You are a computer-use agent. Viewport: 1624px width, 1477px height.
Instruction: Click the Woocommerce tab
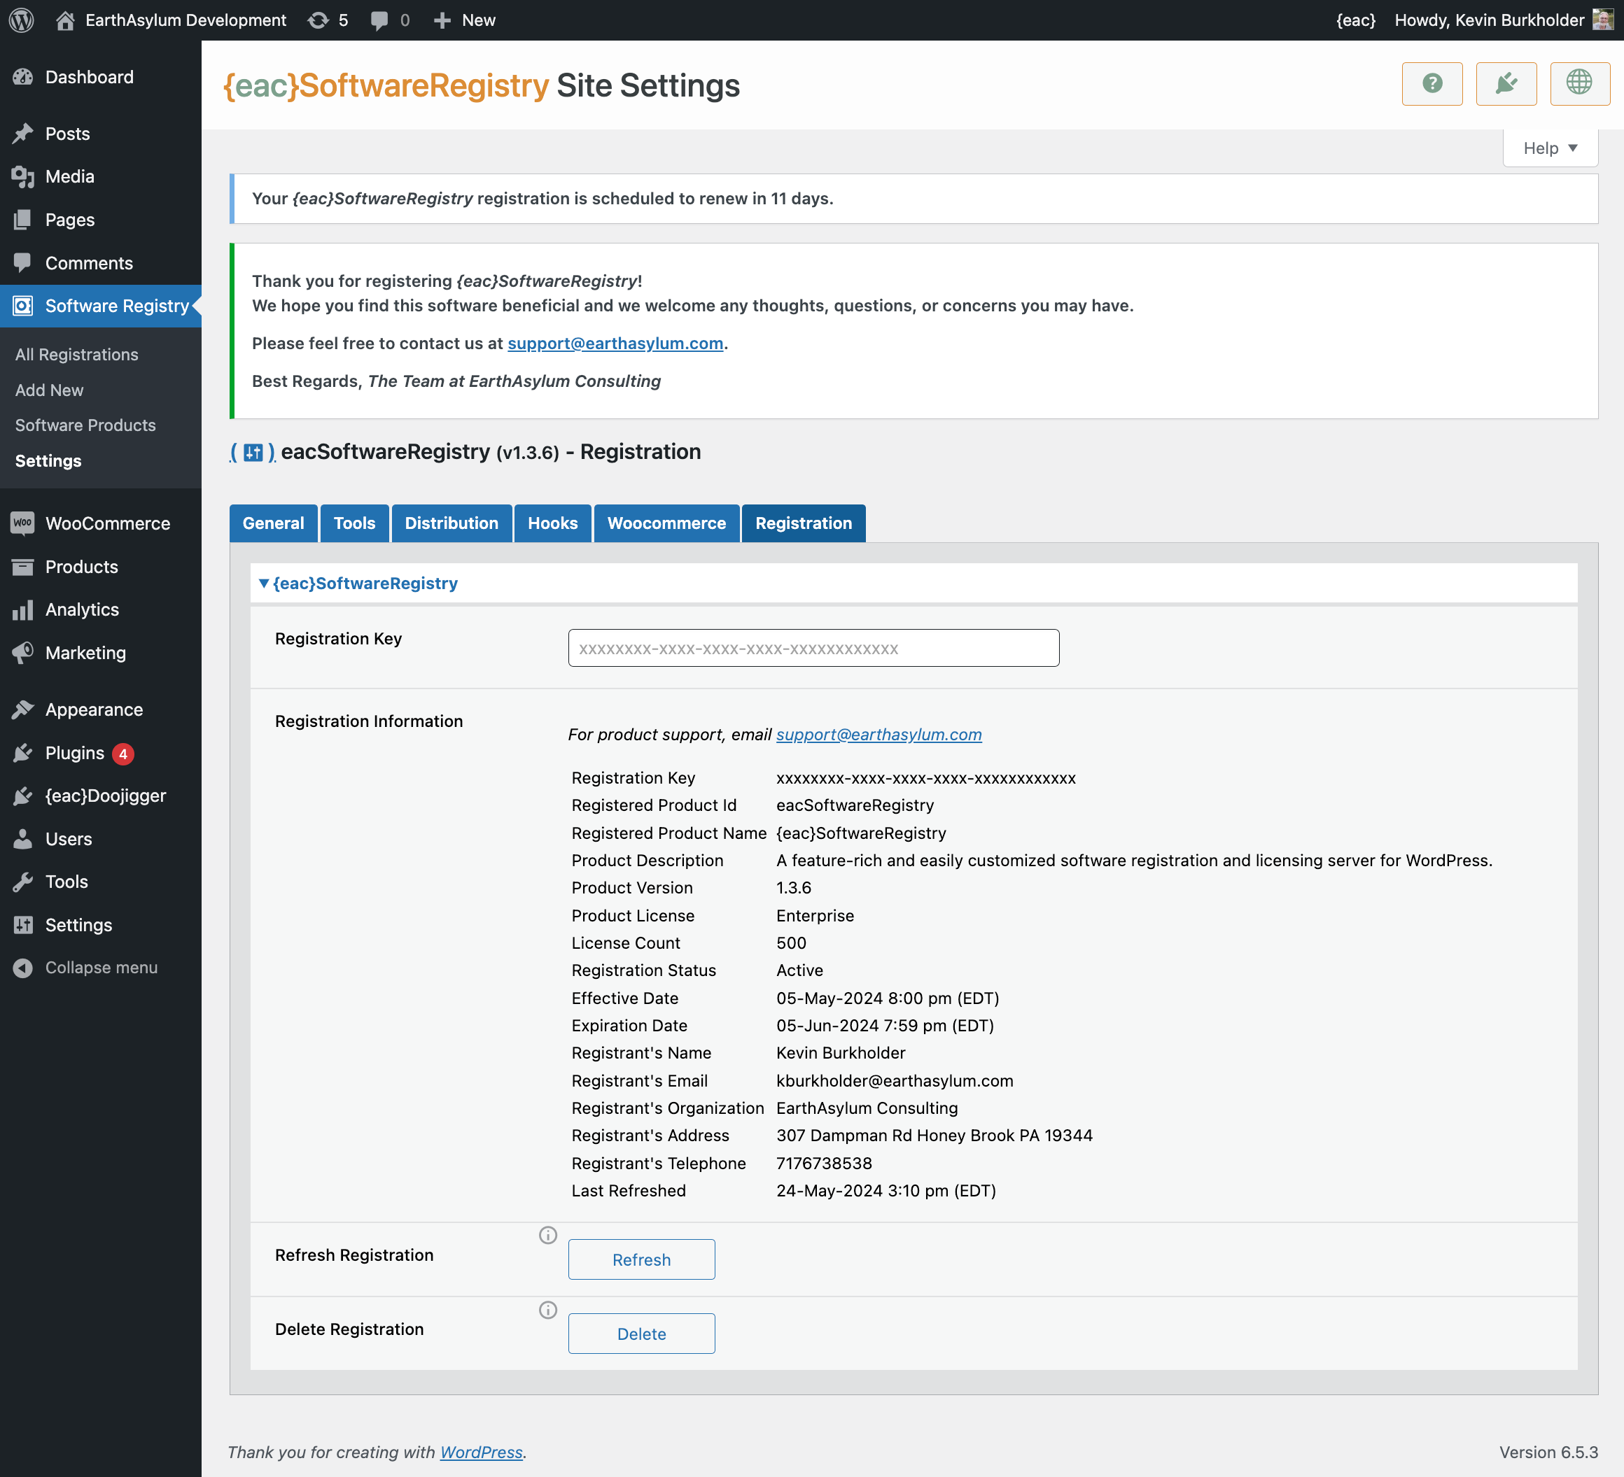click(668, 523)
